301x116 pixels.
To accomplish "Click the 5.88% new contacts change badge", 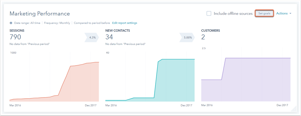I will tap(187, 38).
